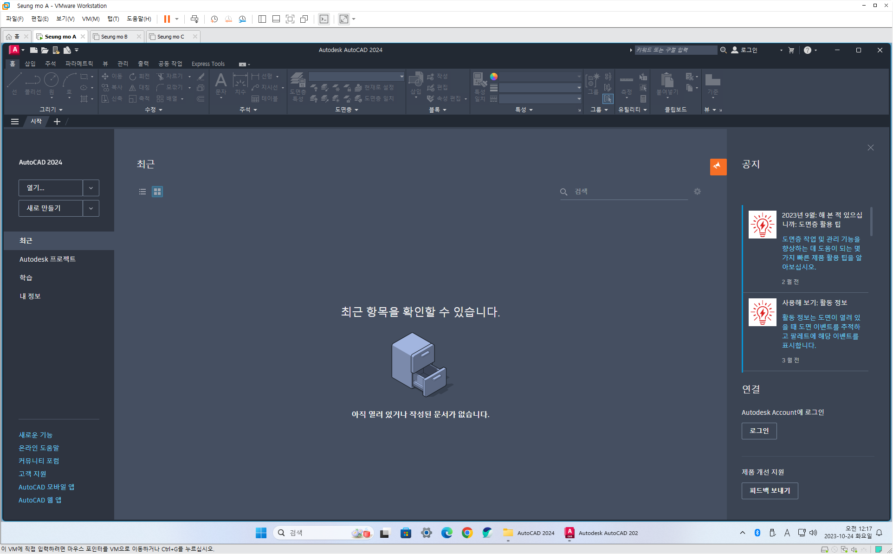Expand the 열기 dropdown arrow
893x554 pixels.
91,188
